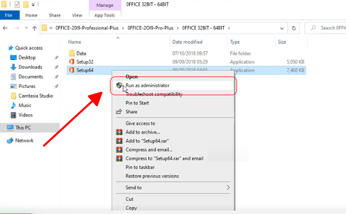Click the Setup32 Office application icon
Image resolution: width=350 pixels, height=214 pixels.
pyautogui.click(x=71, y=62)
